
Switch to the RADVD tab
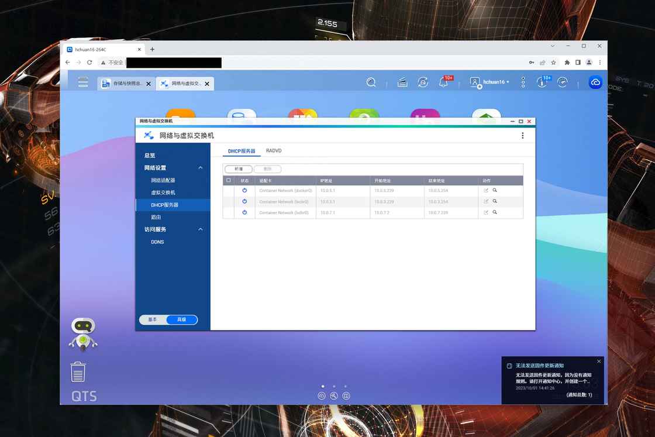click(x=274, y=151)
